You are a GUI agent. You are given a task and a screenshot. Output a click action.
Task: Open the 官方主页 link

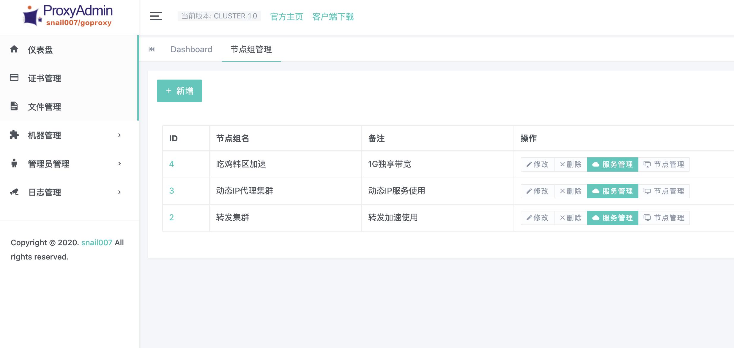pyautogui.click(x=286, y=17)
